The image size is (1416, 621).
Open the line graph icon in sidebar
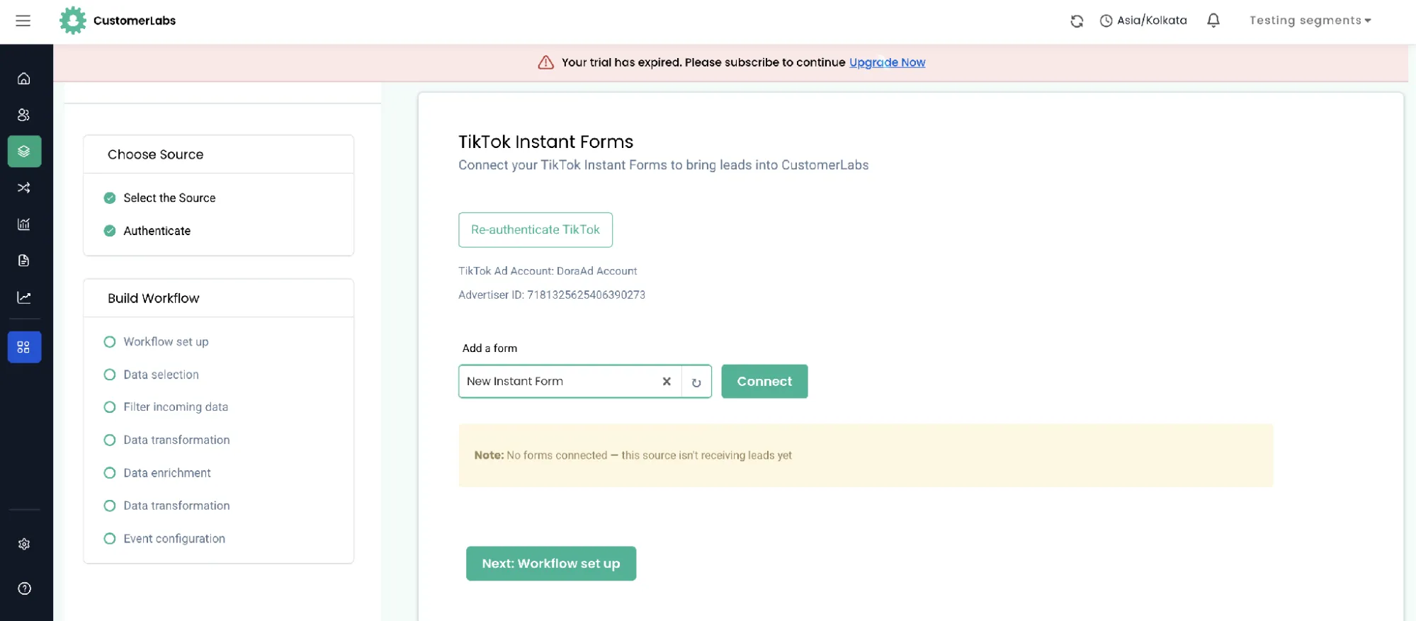click(24, 297)
